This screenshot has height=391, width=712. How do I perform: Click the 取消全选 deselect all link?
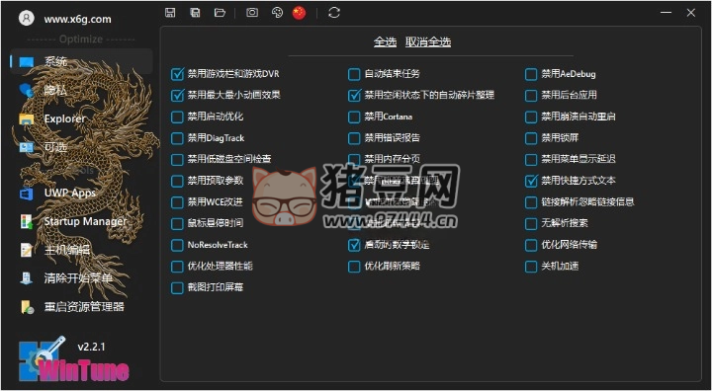point(428,42)
